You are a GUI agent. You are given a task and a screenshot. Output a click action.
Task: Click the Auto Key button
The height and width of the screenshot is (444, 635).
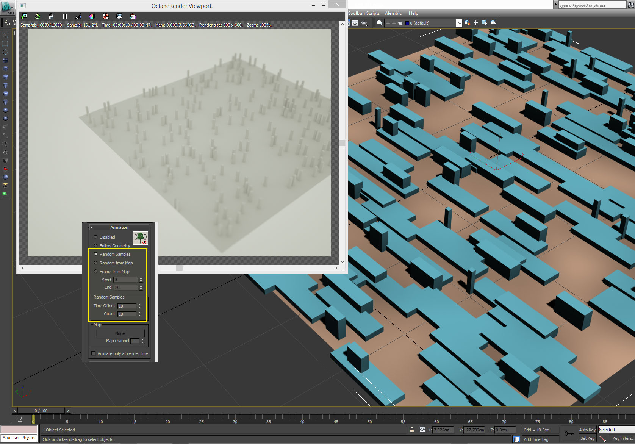587,430
